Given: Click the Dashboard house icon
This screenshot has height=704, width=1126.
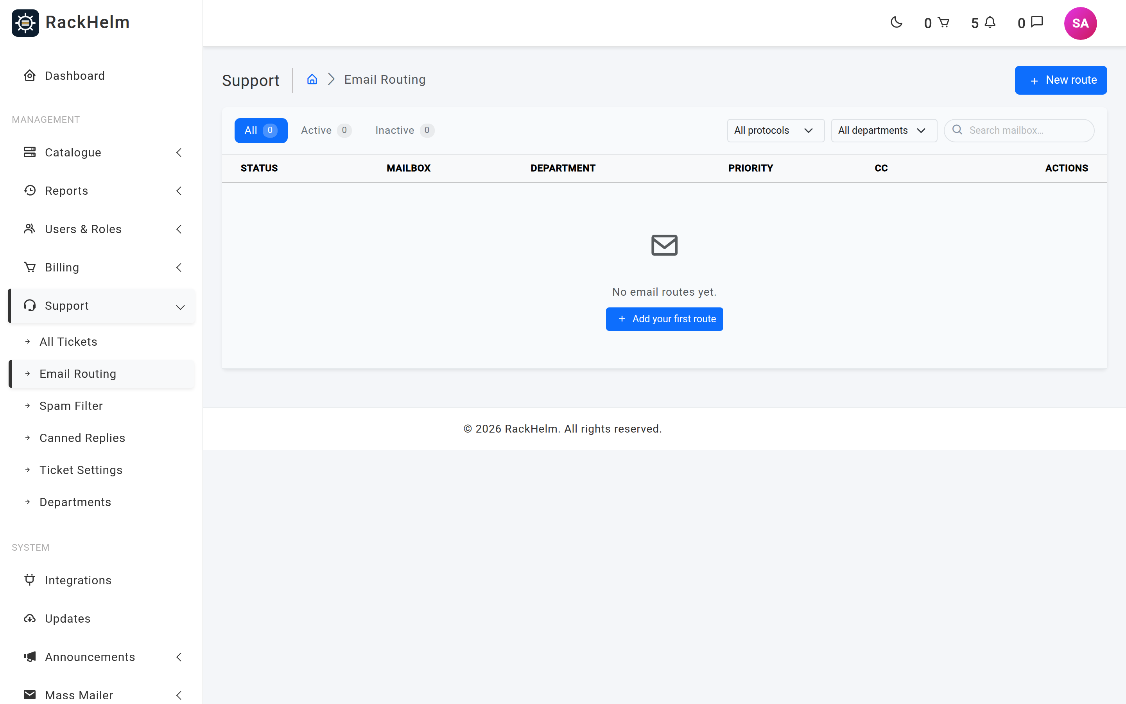Looking at the screenshot, I should (30, 75).
